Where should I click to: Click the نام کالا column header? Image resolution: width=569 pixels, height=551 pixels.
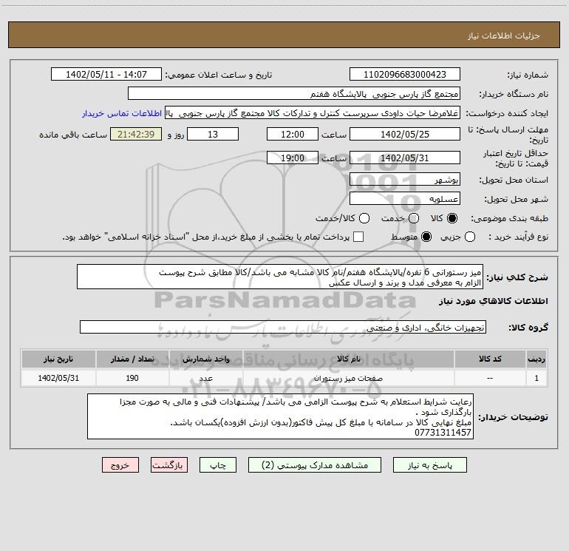click(x=348, y=359)
